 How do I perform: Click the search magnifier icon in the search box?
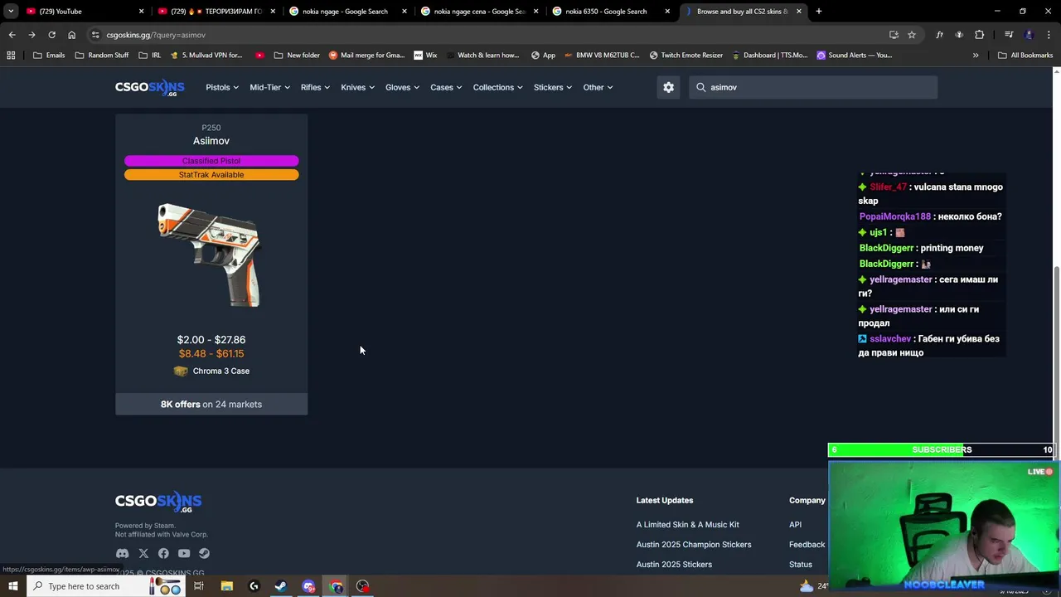tap(701, 87)
